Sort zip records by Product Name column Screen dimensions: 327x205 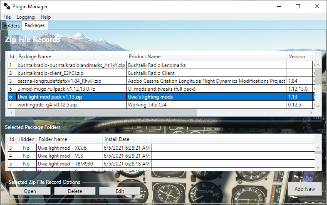tap(207, 57)
